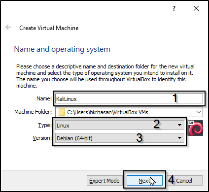Click the Machine Folder path text

(x=107, y=112)
